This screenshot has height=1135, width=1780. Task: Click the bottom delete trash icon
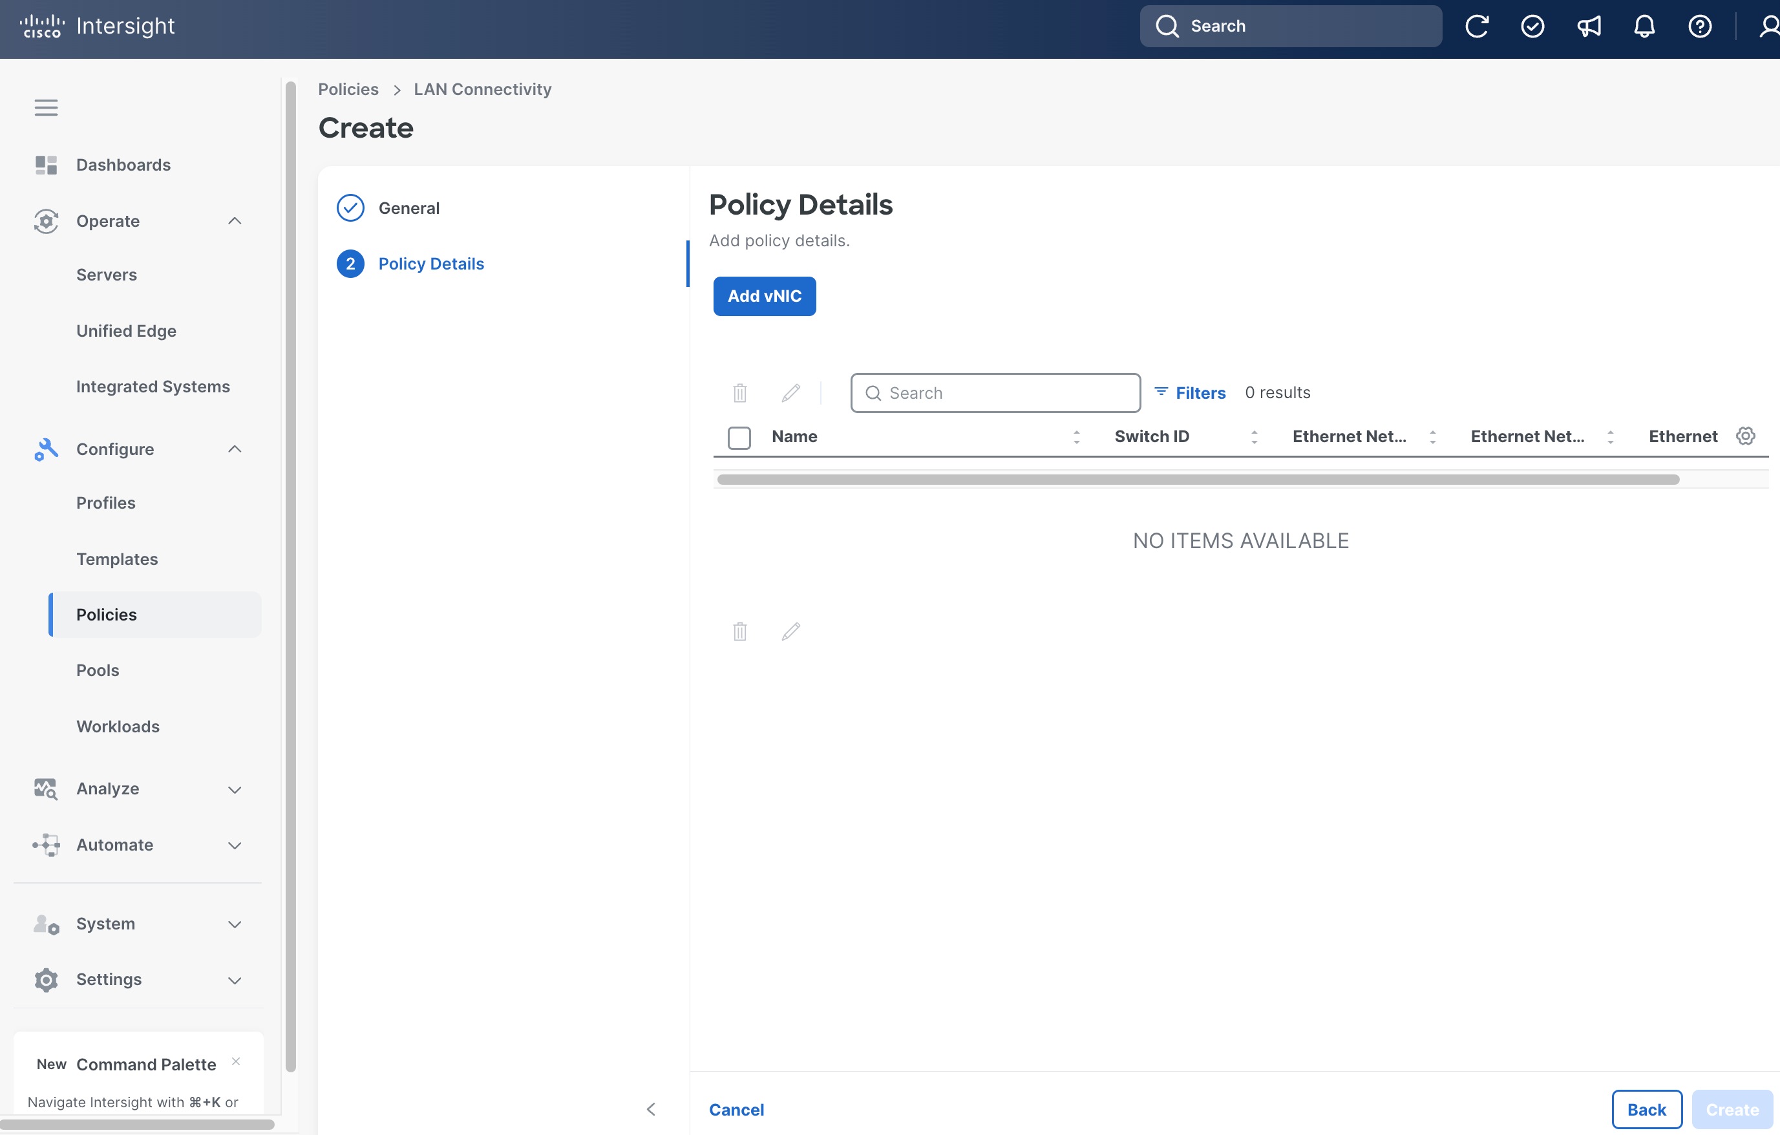[x=740, y=631]
